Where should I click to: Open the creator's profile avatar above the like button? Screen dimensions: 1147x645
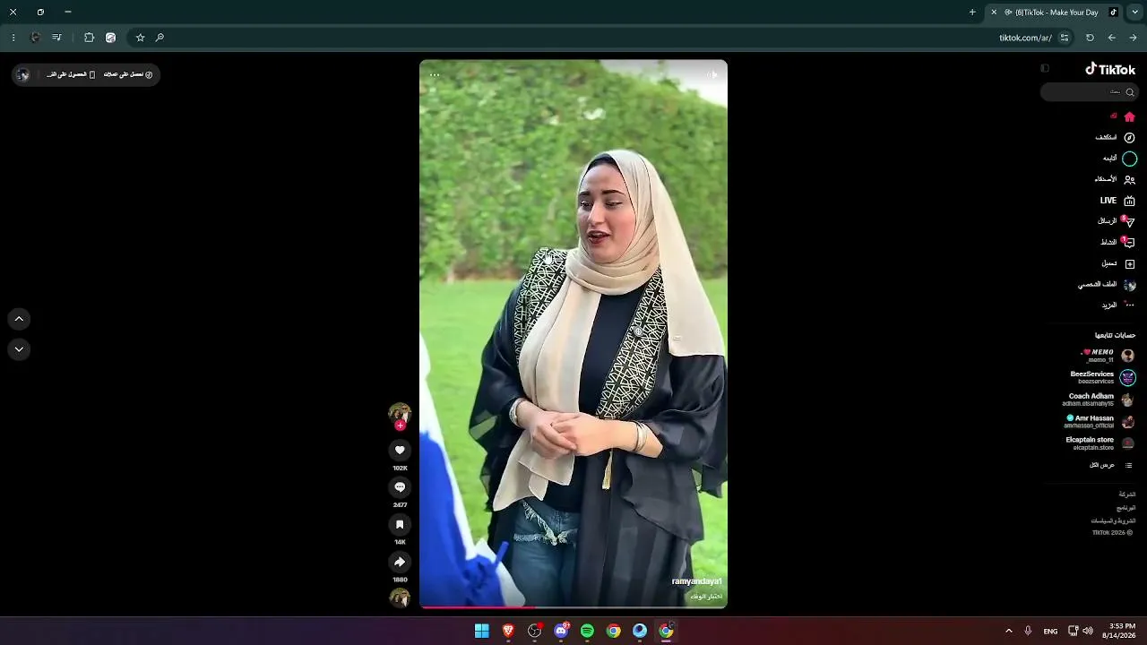click(x=400, y=413)
